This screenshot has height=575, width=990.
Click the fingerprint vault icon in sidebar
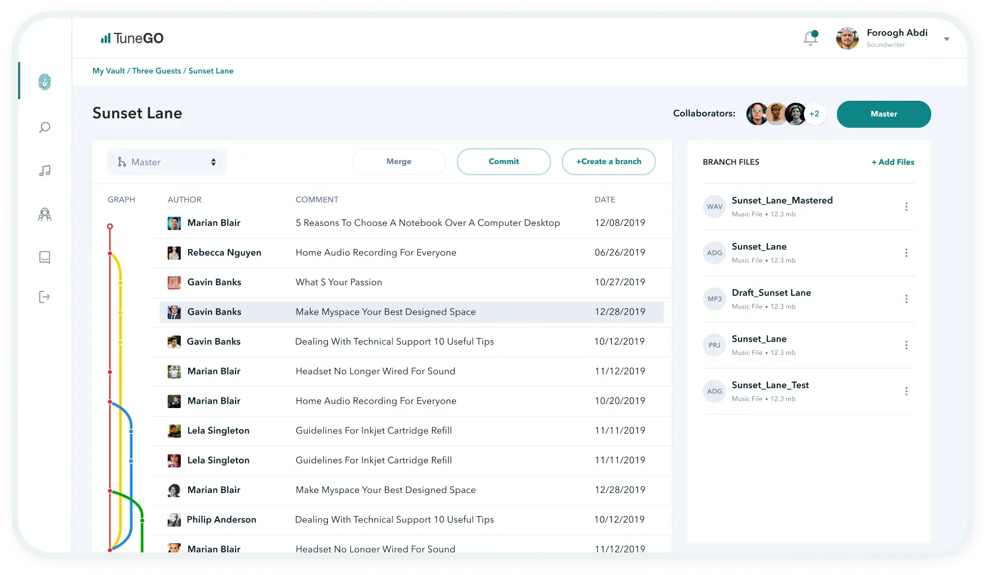(45, 82)
